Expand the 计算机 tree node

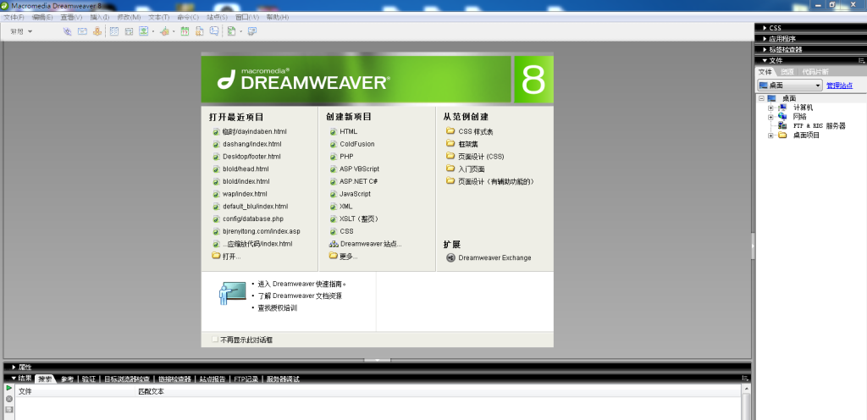coord(770,108)
